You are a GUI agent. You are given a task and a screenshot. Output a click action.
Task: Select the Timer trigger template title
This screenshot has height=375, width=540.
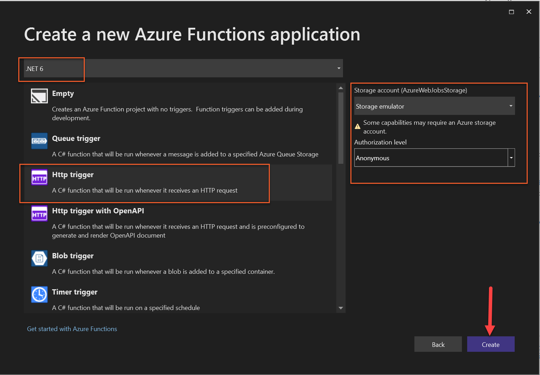pos(75,292)
